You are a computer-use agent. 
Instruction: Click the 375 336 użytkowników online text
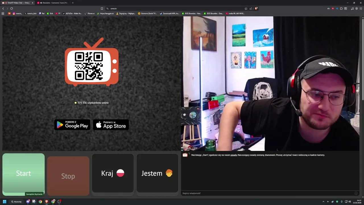(x=93, y=103)
